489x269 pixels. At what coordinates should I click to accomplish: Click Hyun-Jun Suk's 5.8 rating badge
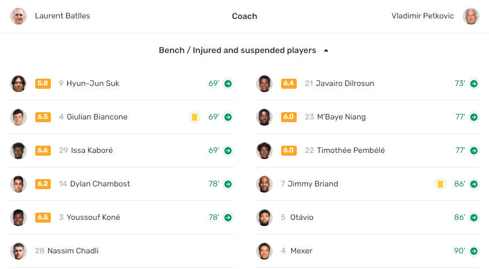click(x=43, y=84)
